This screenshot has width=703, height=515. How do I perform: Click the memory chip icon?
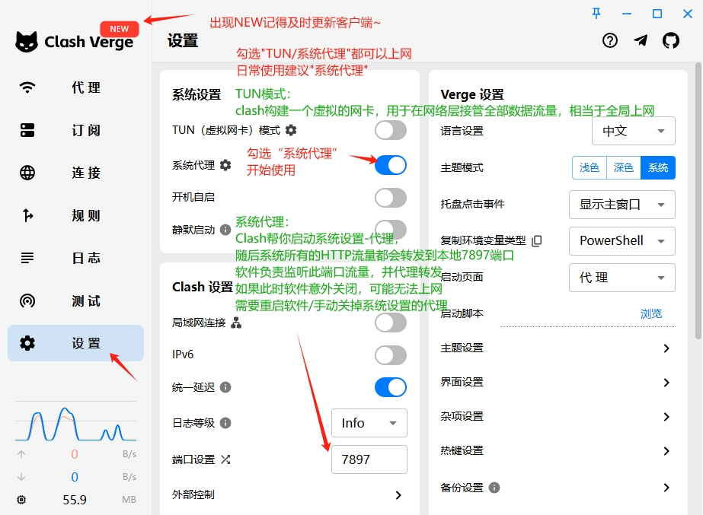[21, 500]
